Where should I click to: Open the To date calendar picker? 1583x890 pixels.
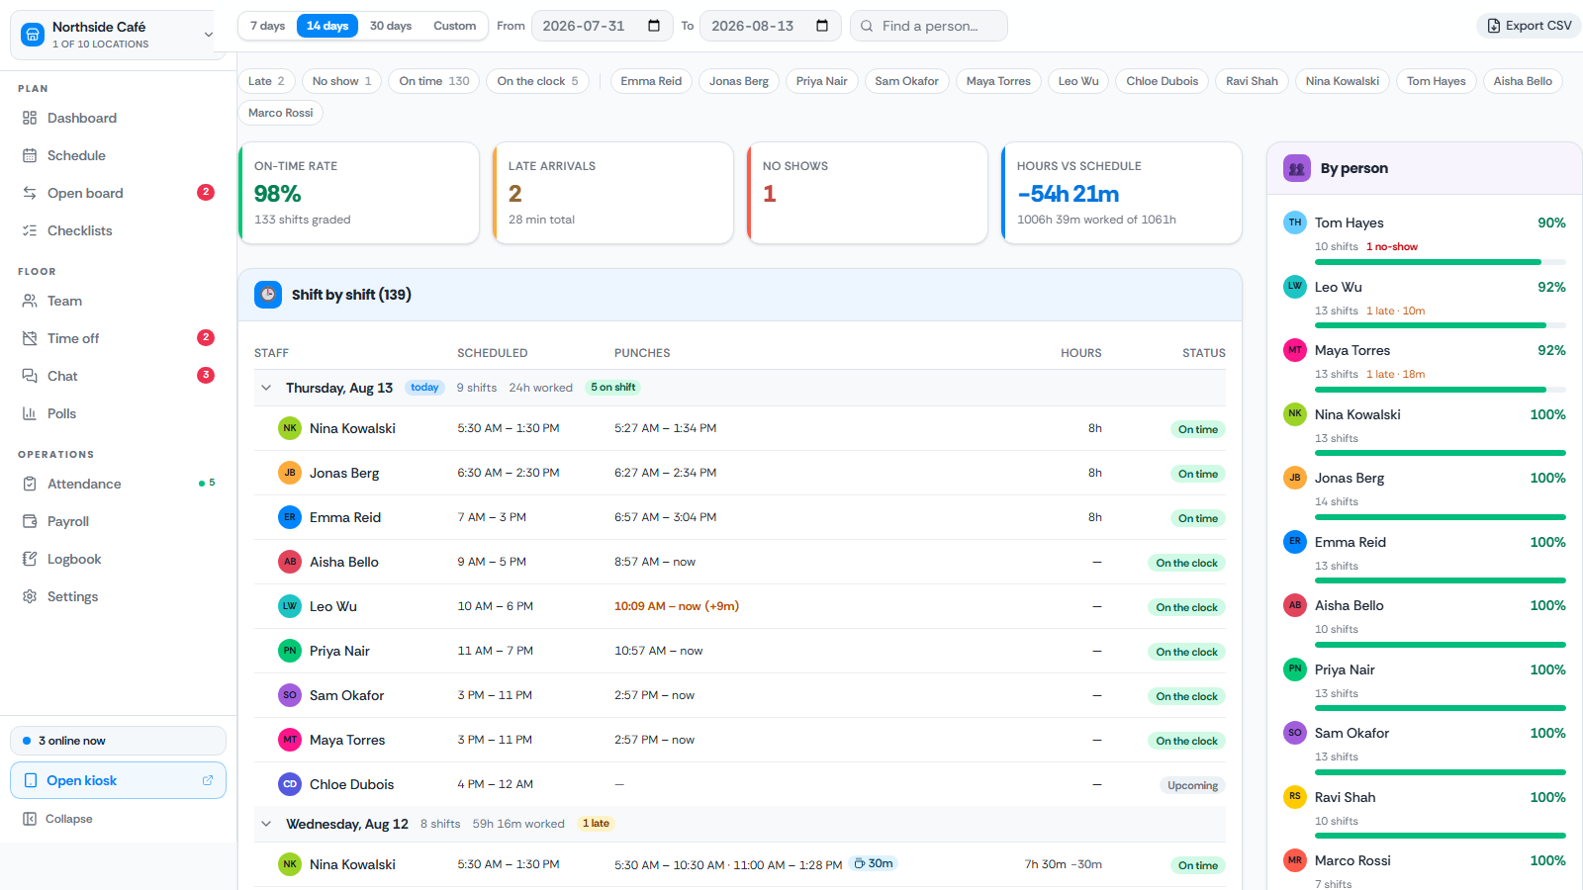tap(822, 26)
